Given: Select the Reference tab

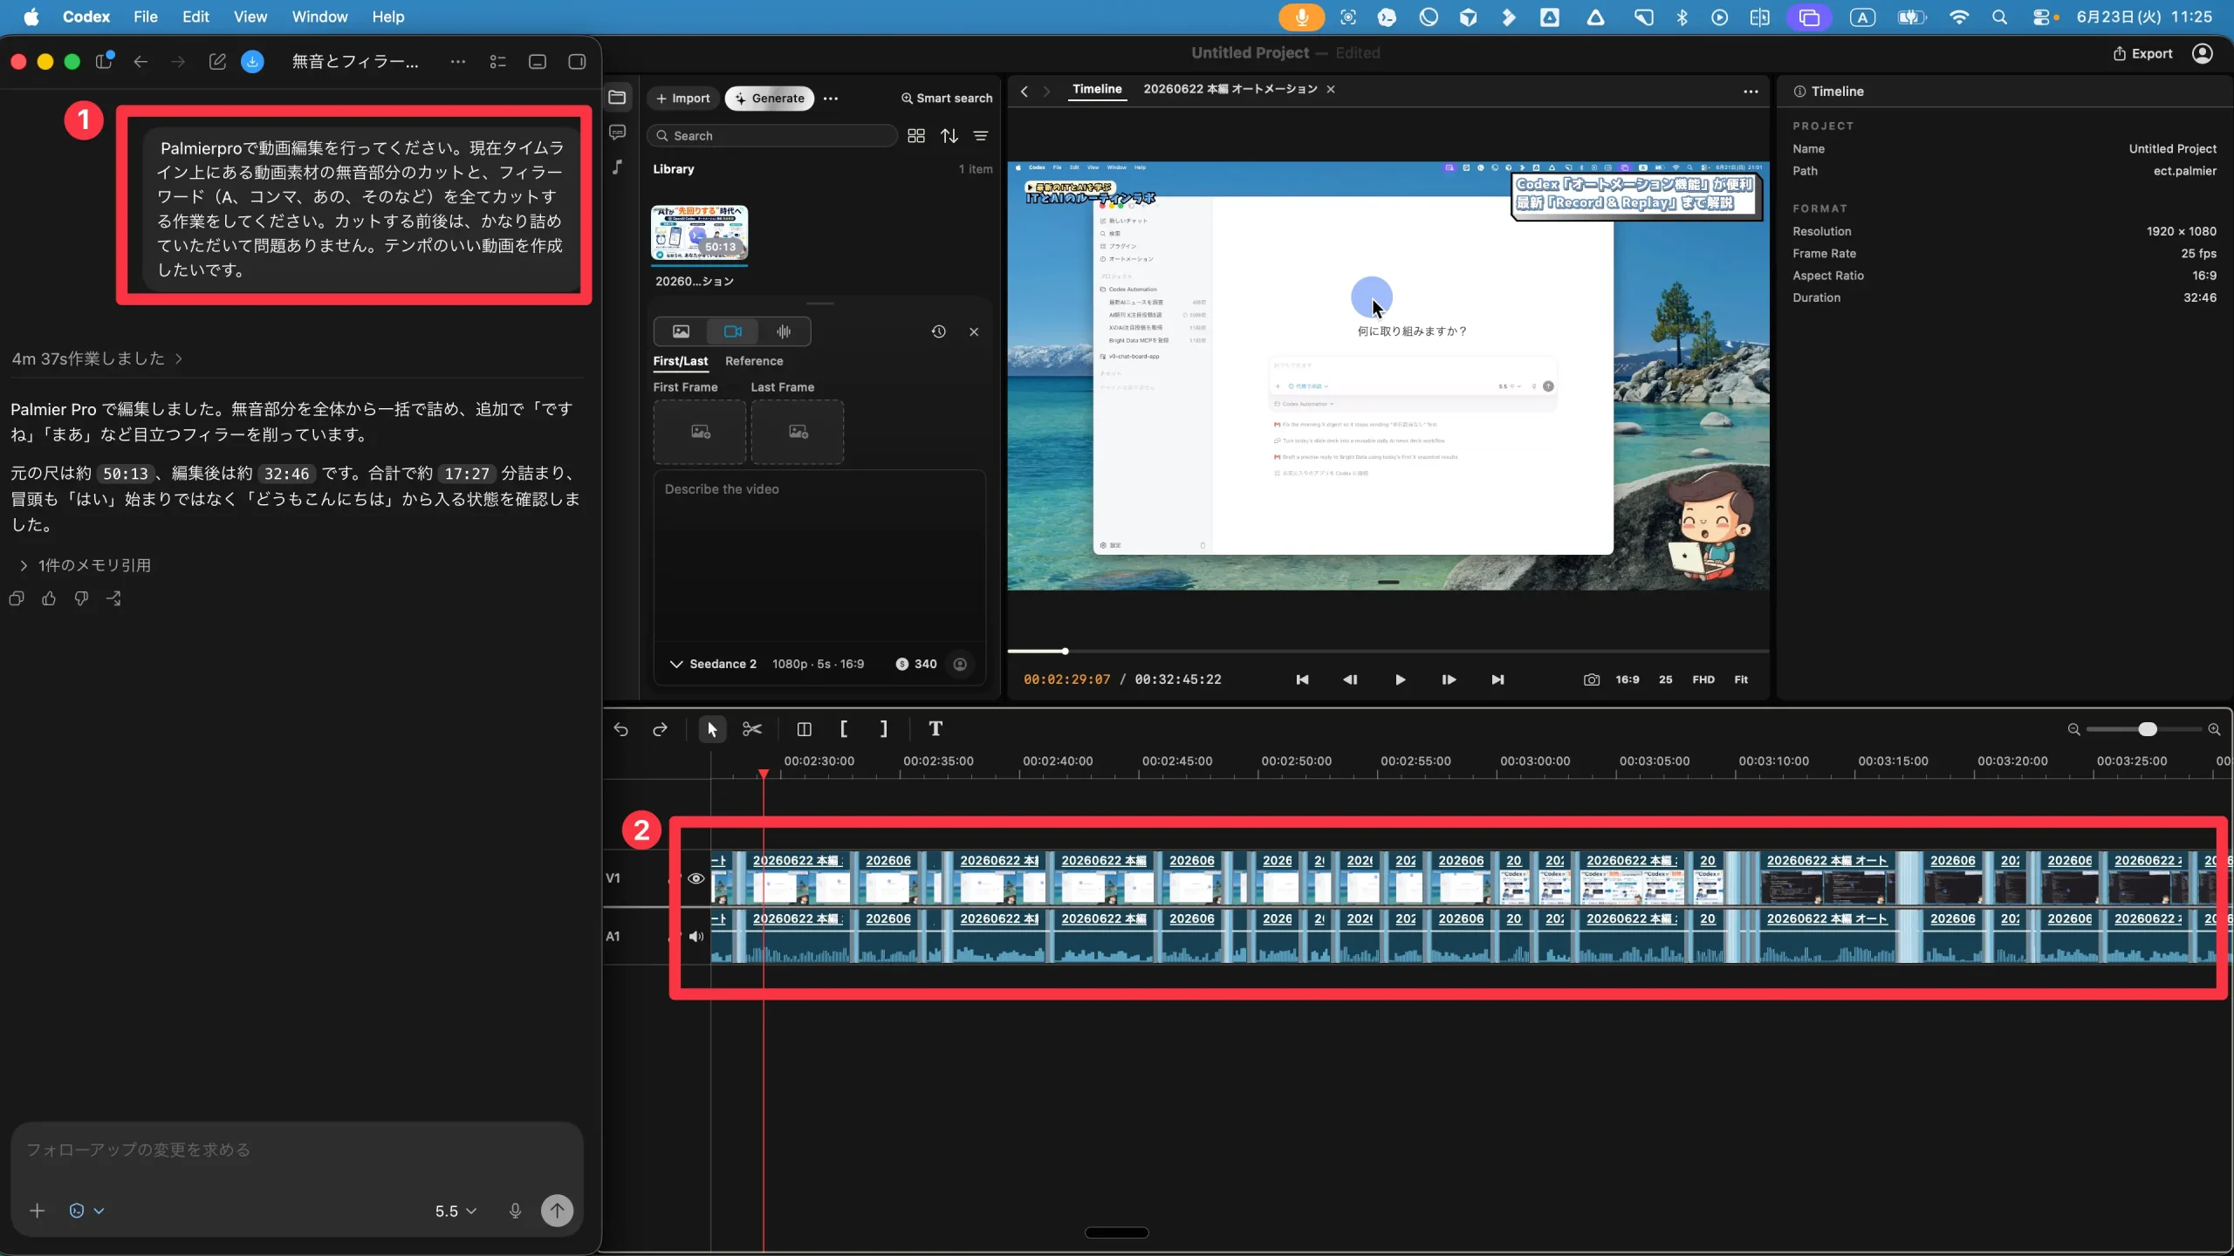Looking at the screenshot, I should pyautogui.click(x=754, y=361).
